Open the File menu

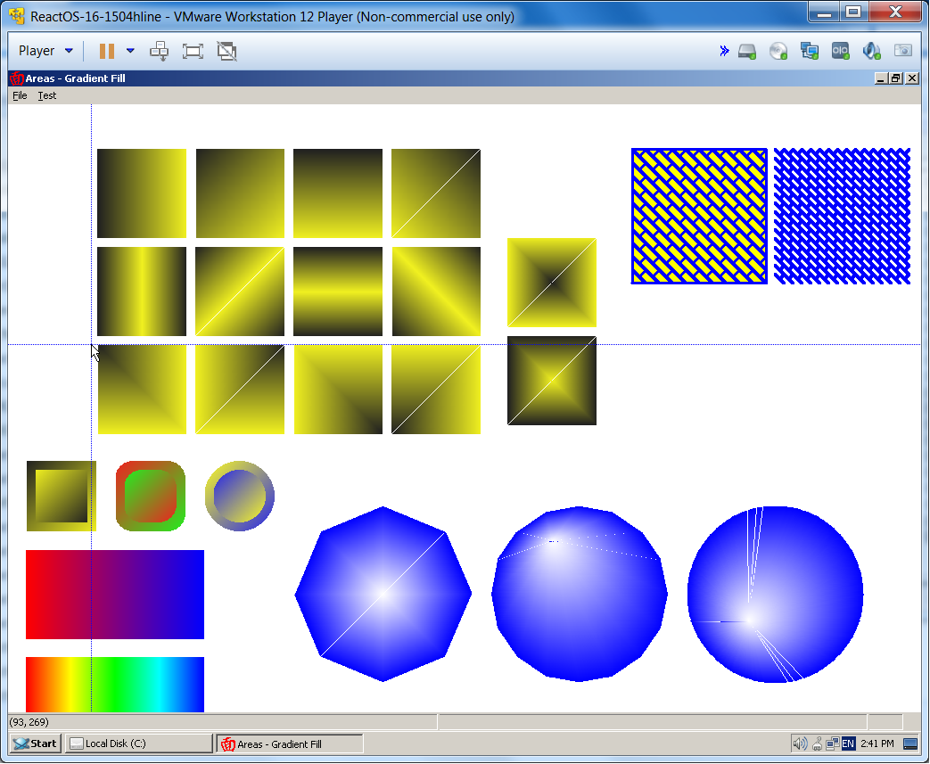[20, 95]
